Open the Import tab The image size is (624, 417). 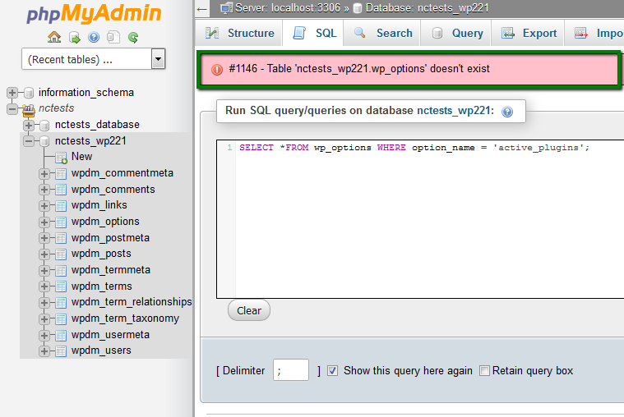pyautogui.click(x=596, y=33)
